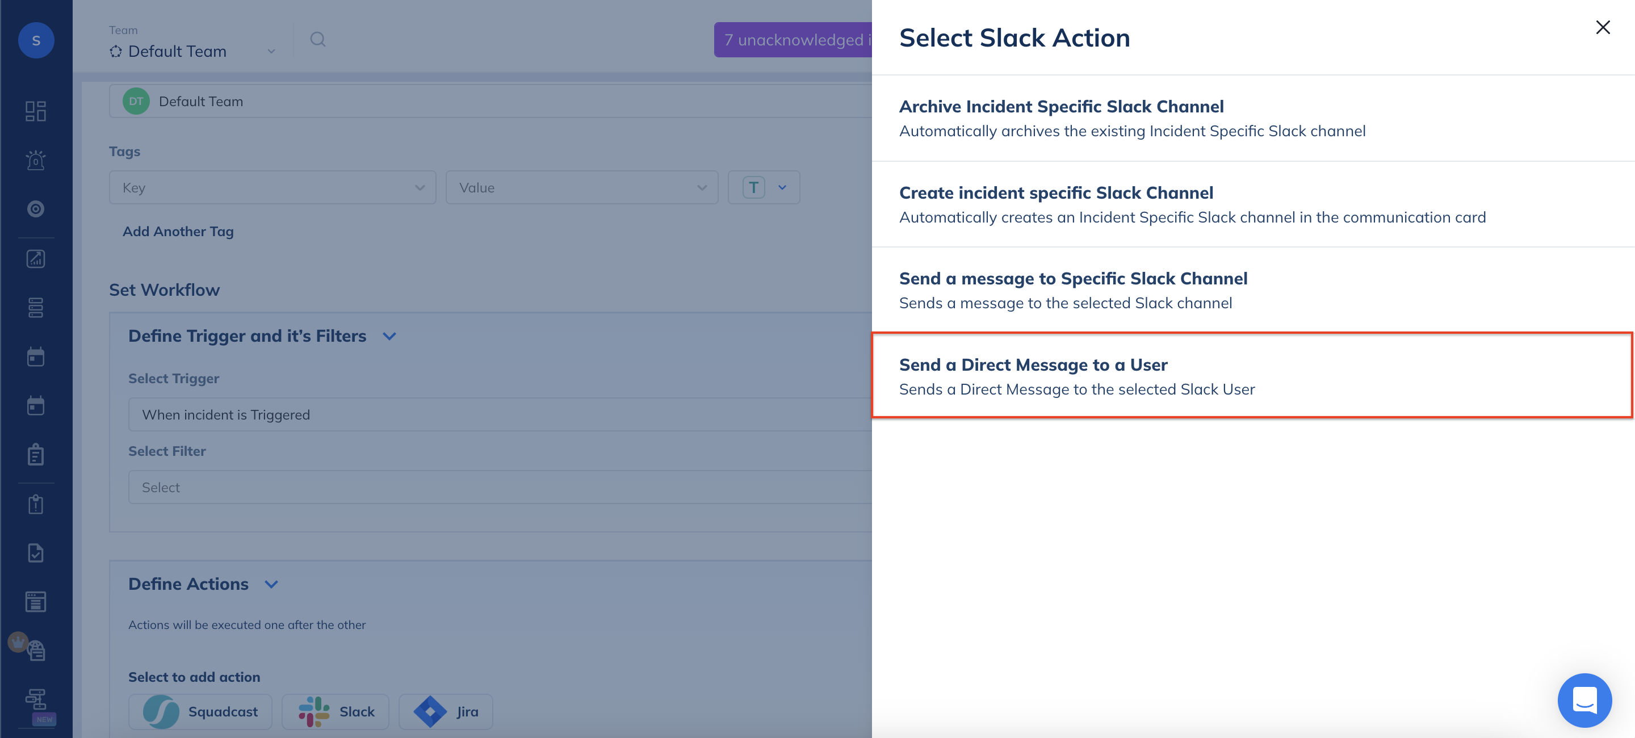Expand the tag Value dropdown
The image size is (1635, 738).
[x=581, y=188]
